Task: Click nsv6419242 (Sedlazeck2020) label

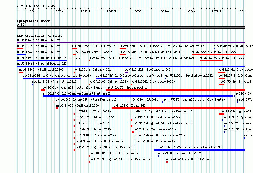Action: (153, 82)
